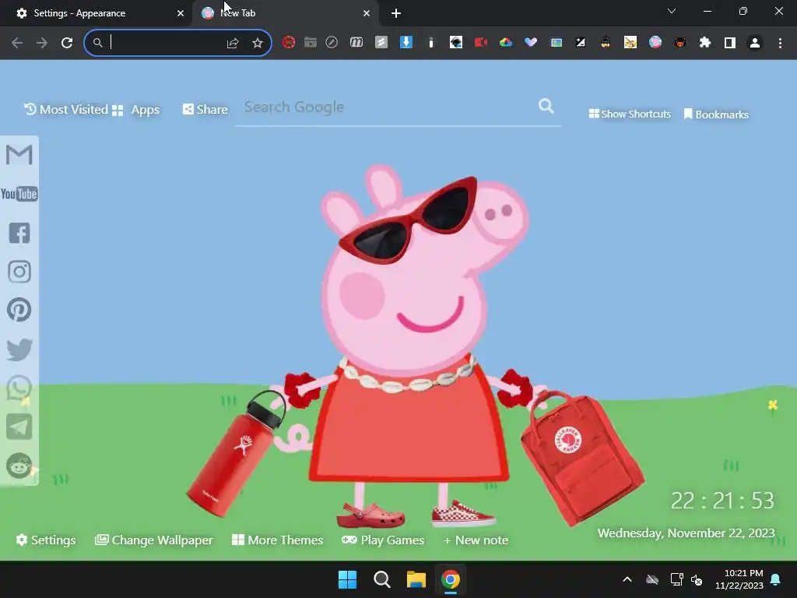Close the Settings - Appearance tab

point(181,13)
